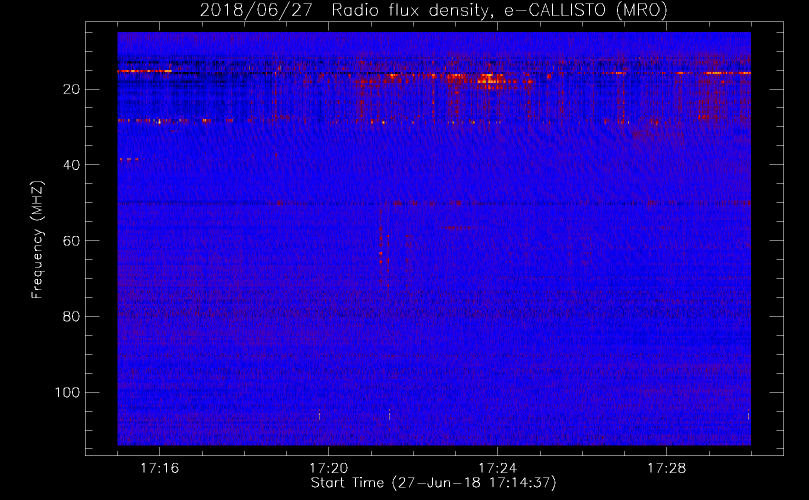Click the 17:20 time tick label
809x500 pixels.
click(x=328, y=468)
